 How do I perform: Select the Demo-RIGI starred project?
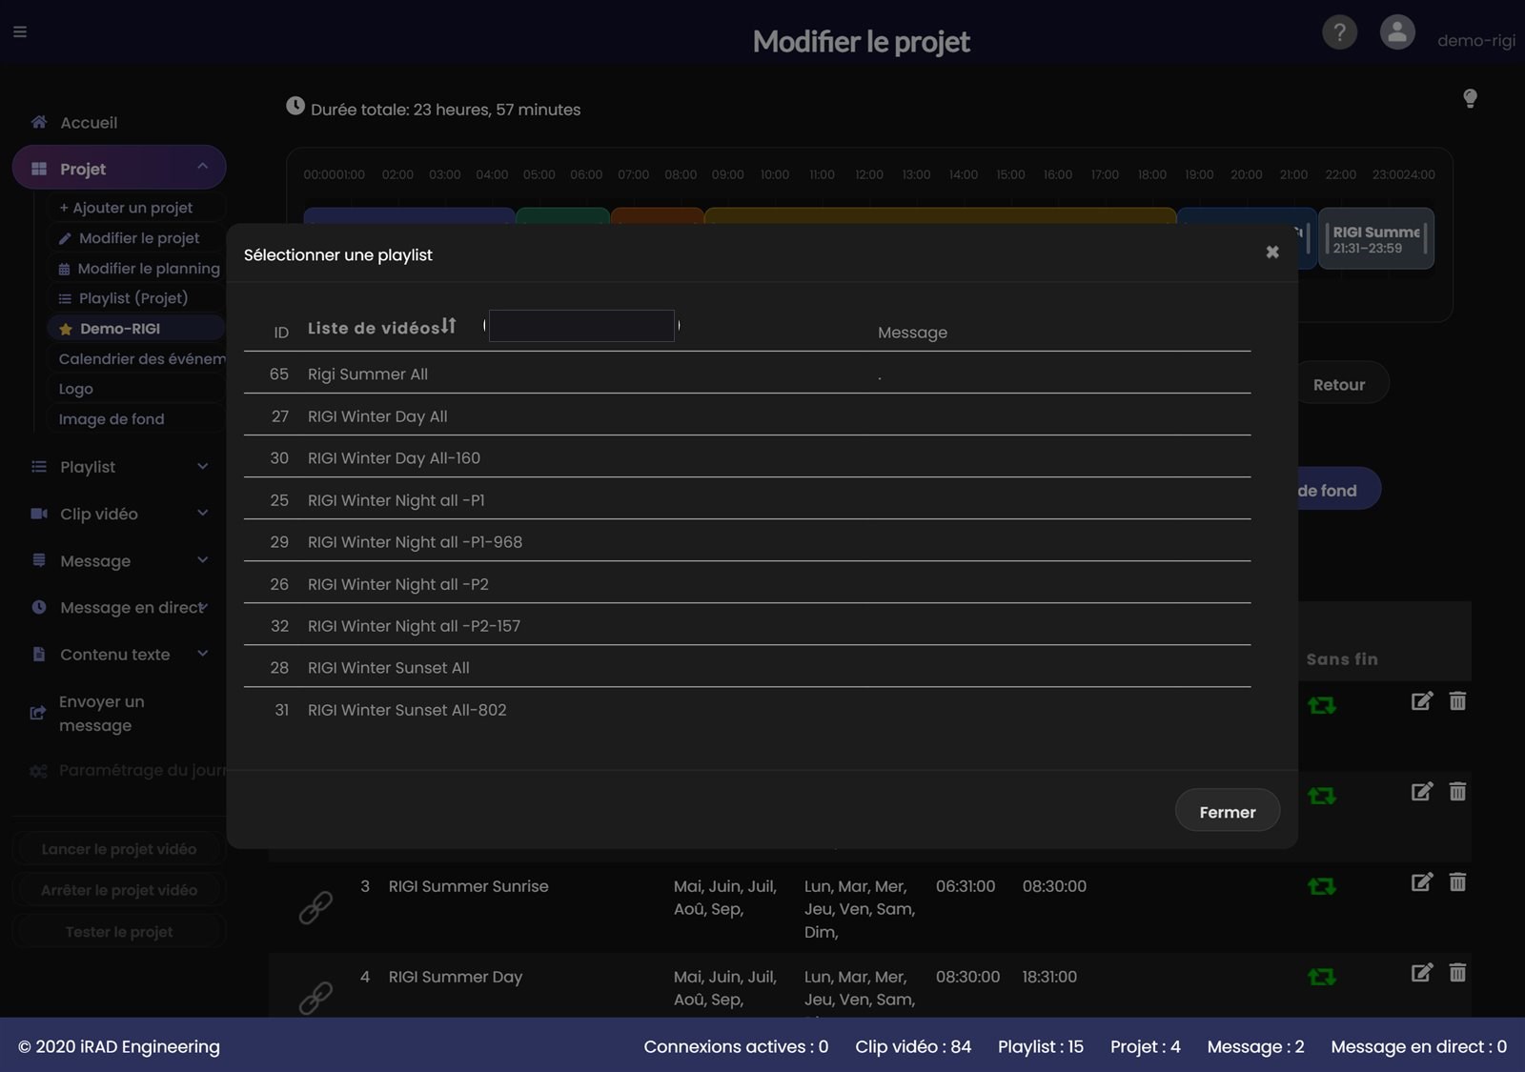click(135, 329)
